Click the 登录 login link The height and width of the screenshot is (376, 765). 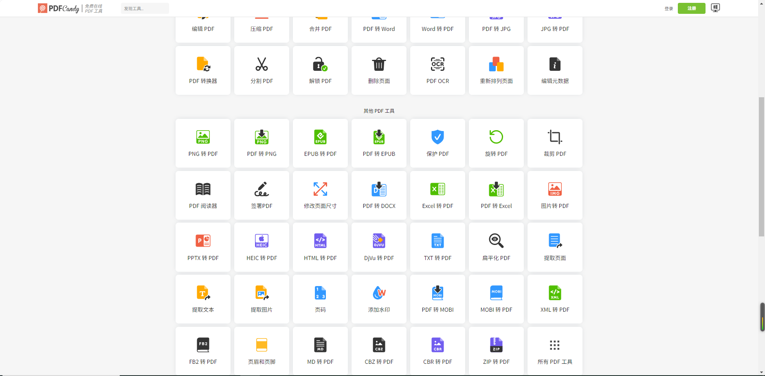668,9
